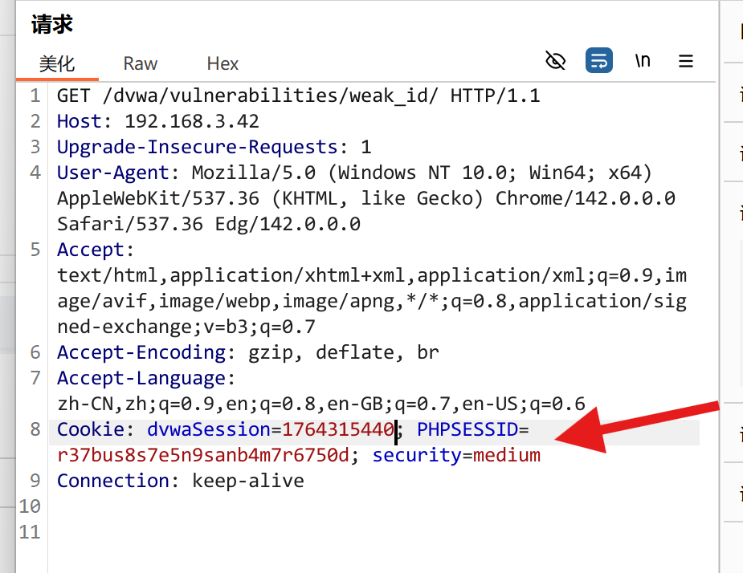Image resolution: width=743 pixels, height=573 pixels.
Task: Click the Host header name
Action: point(80,122)
